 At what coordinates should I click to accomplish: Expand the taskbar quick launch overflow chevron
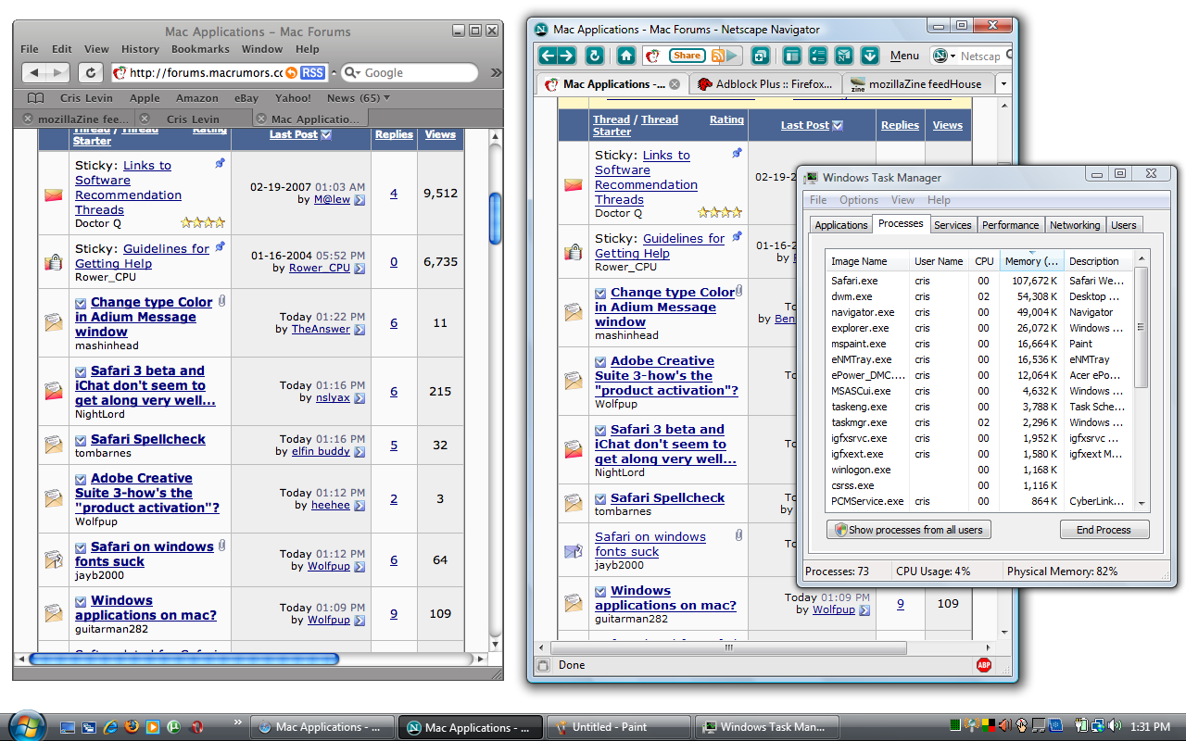click(239, 721)
